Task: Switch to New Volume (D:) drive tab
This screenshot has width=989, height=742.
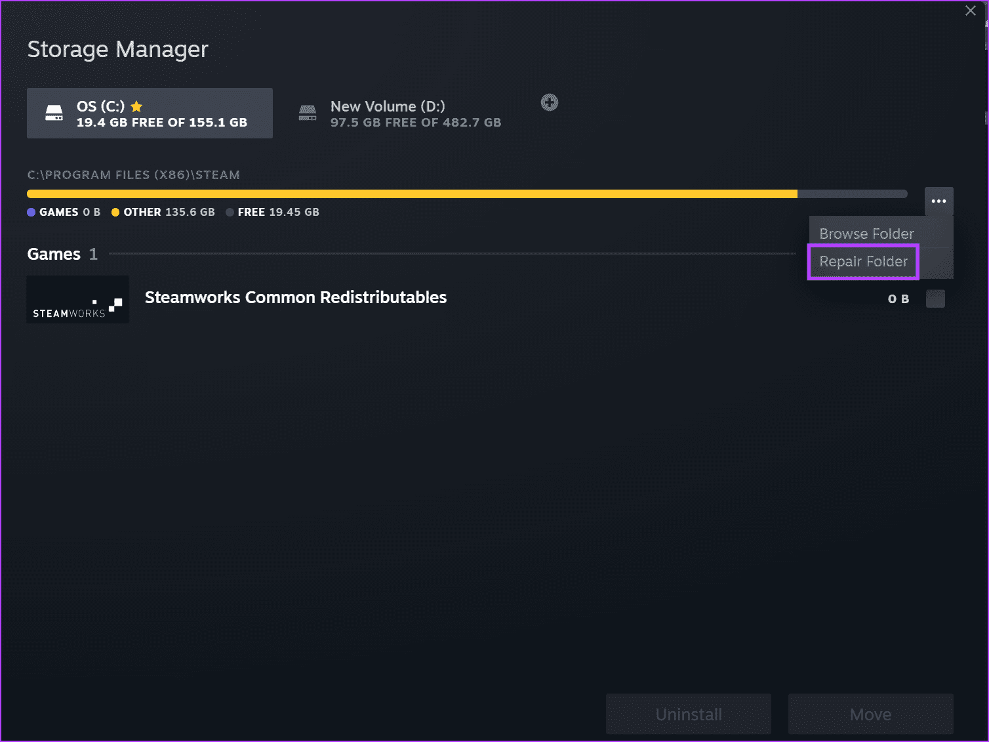Action: pos(399,113)
